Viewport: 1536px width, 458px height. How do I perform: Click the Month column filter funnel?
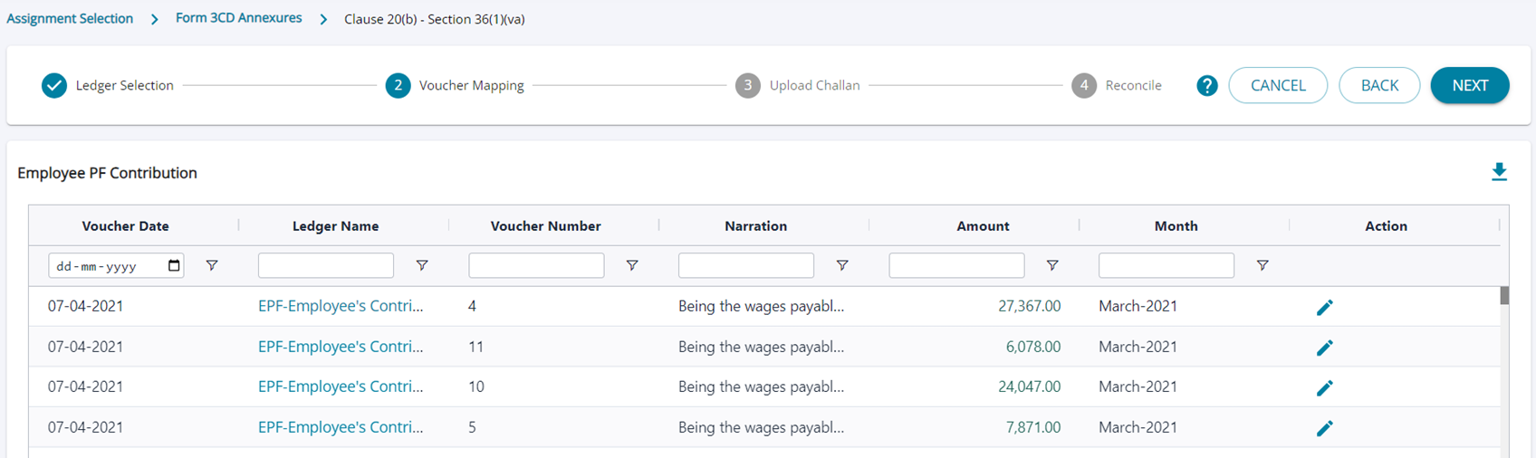point(1262,265)
